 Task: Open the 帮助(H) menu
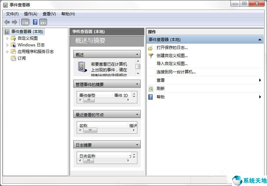coord(68,14)
